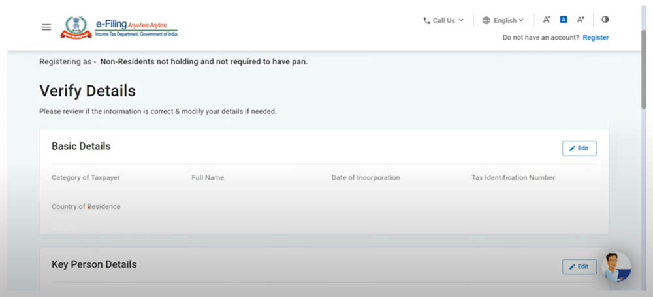Decrease font size with A- icon
Image resolution: width=653 pixels, height=297 pixels.
(x=547, y=20)
